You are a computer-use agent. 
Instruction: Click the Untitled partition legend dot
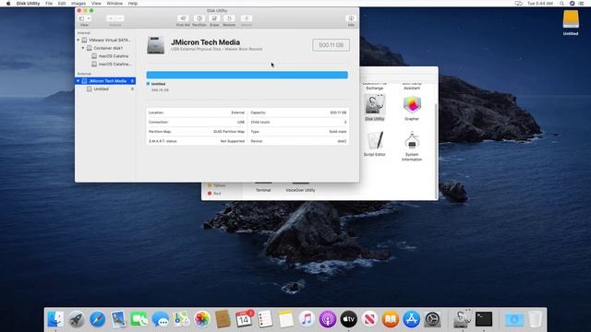point(148,84)
